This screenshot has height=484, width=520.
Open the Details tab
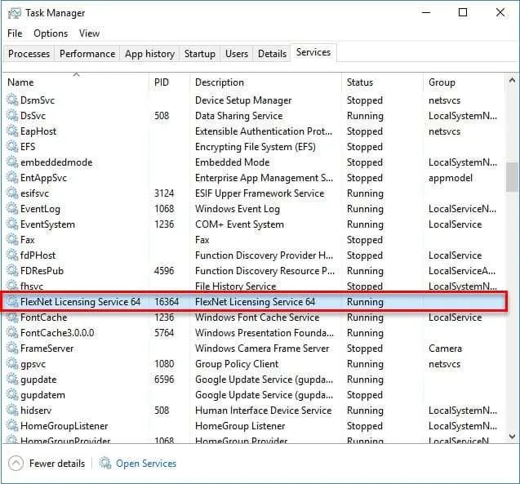tap(272, 54)
